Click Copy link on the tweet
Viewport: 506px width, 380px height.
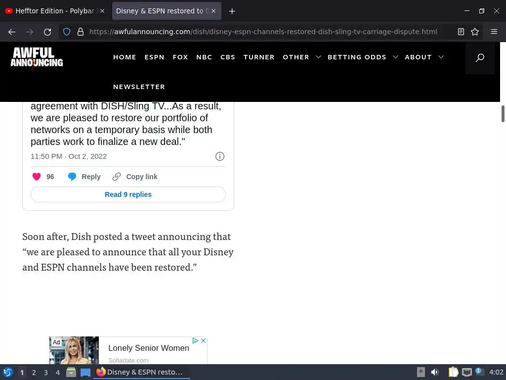click(135, 177)
